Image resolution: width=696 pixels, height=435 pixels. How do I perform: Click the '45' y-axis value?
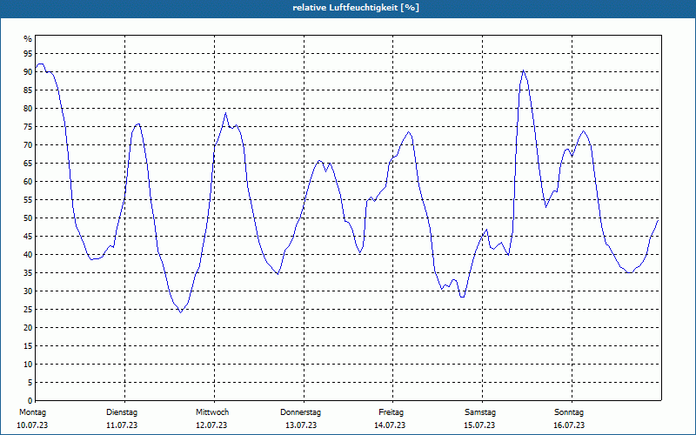point(28,236)
